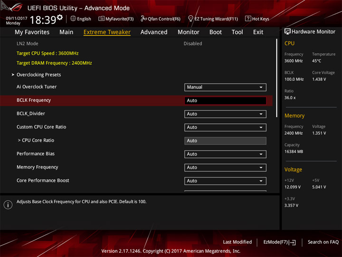The height and width of the screenshot is (257, 342).
Task: Launch EZ Tuning Wizard(F11)
Action: (213, 19)
